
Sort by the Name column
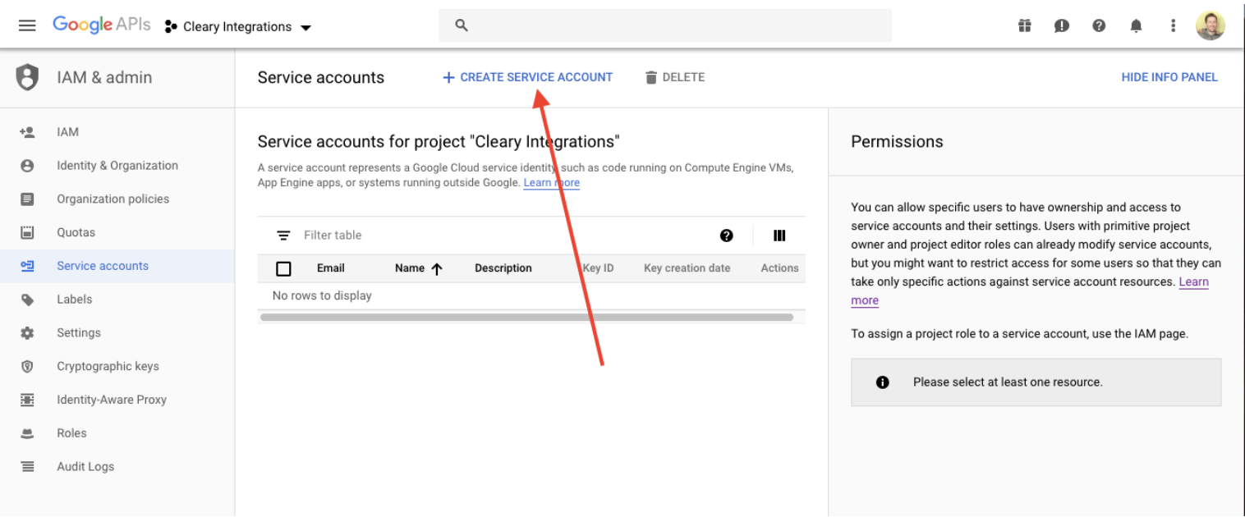point(418,268)
